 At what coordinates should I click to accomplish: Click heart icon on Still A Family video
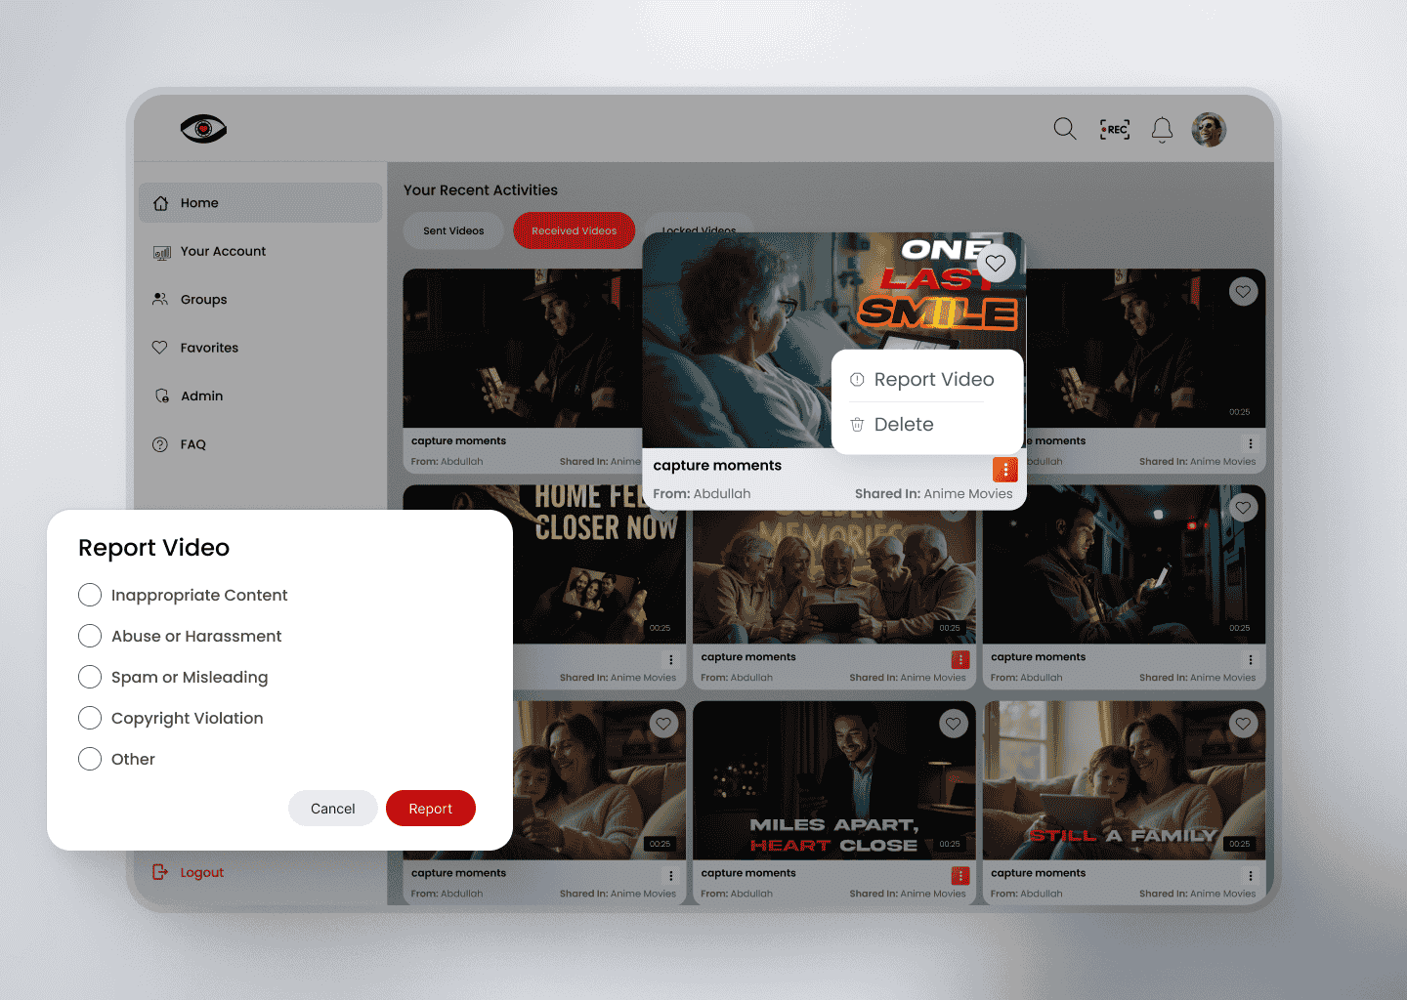click(1243, 724)
